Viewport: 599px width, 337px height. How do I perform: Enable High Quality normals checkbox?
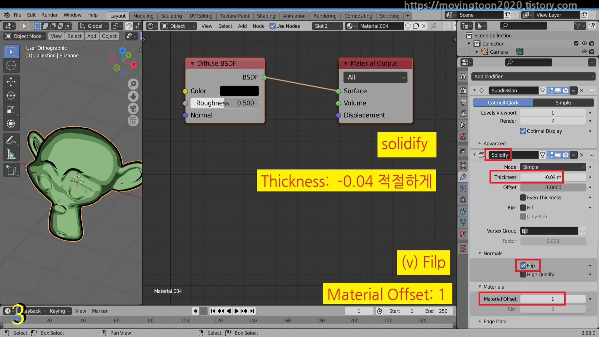523,275
